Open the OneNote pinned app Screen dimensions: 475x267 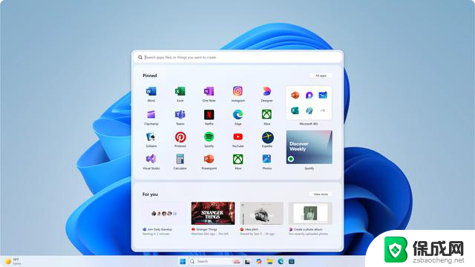point(209,91)
